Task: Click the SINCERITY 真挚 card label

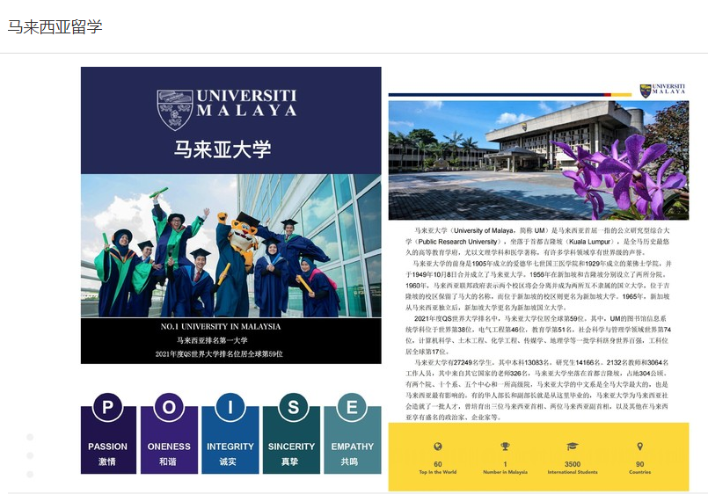Action: 291,454
